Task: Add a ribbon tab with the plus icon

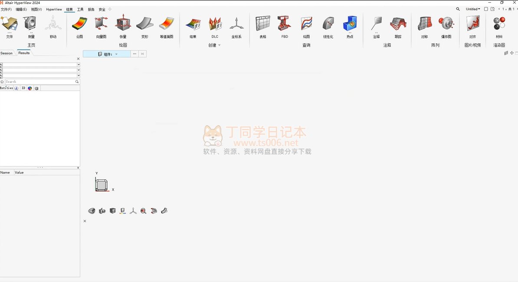Action: 110,9
